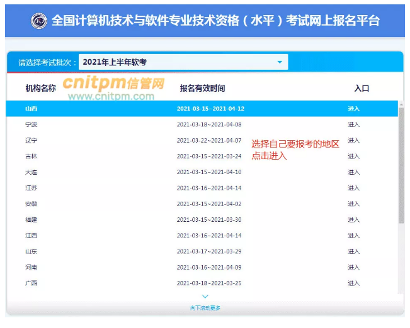Click 进入 in the 河南 row
The height and width of the screenshot is (328, 410).
354,267
